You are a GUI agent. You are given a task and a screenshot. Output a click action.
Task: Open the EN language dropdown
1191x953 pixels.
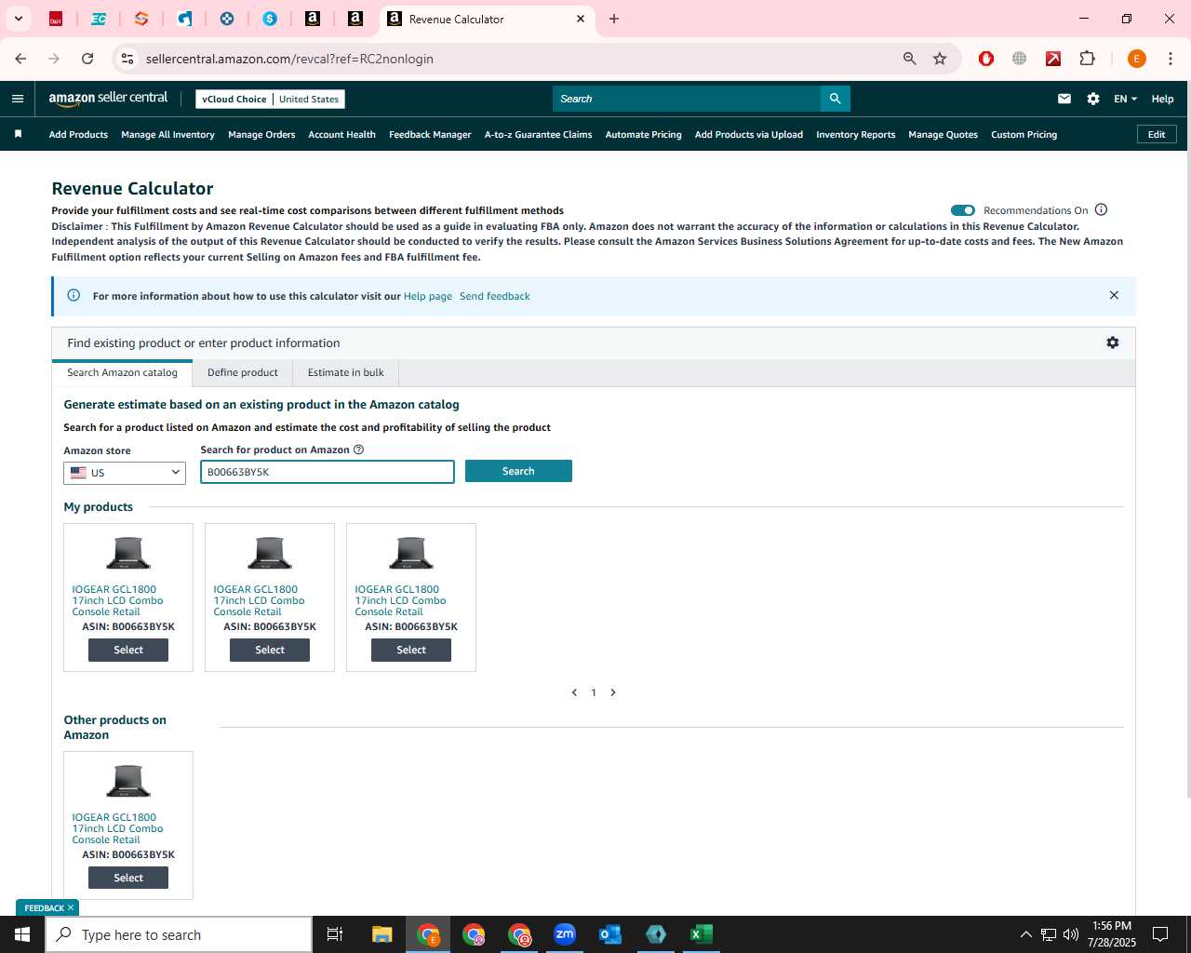point(1125,99)
